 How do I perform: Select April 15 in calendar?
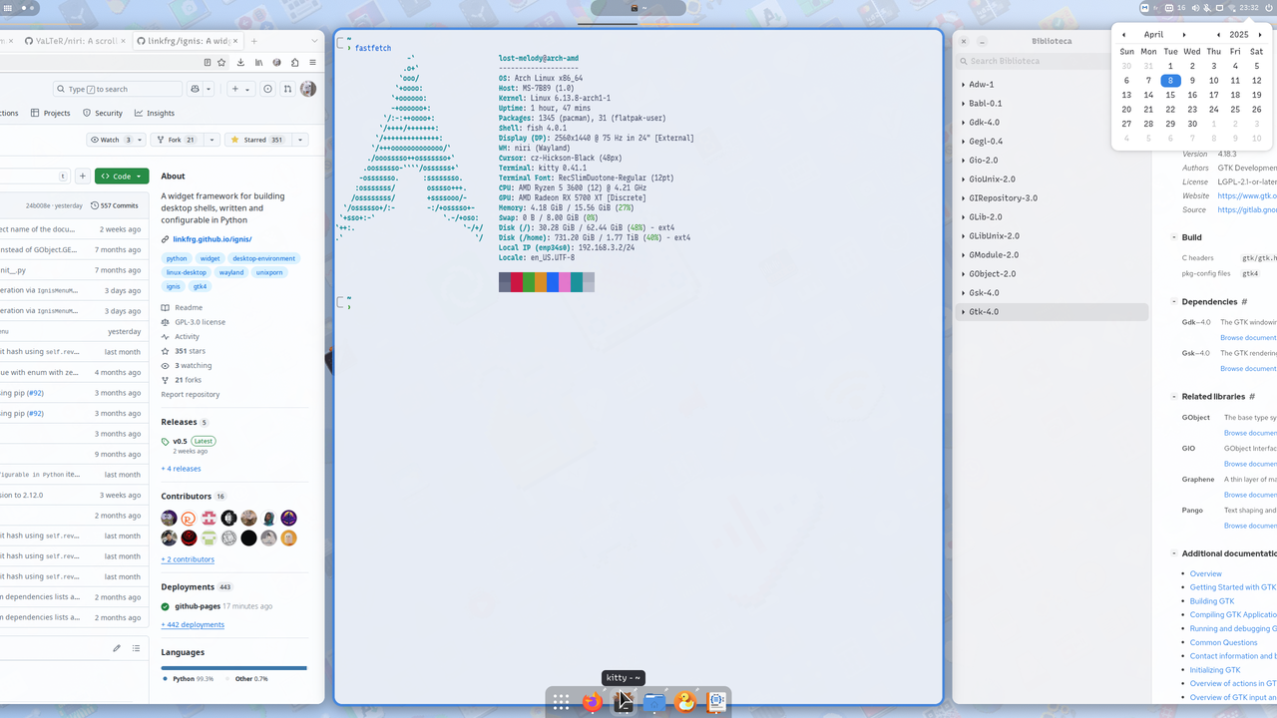pyautogui.click(x=1170, y=96)
